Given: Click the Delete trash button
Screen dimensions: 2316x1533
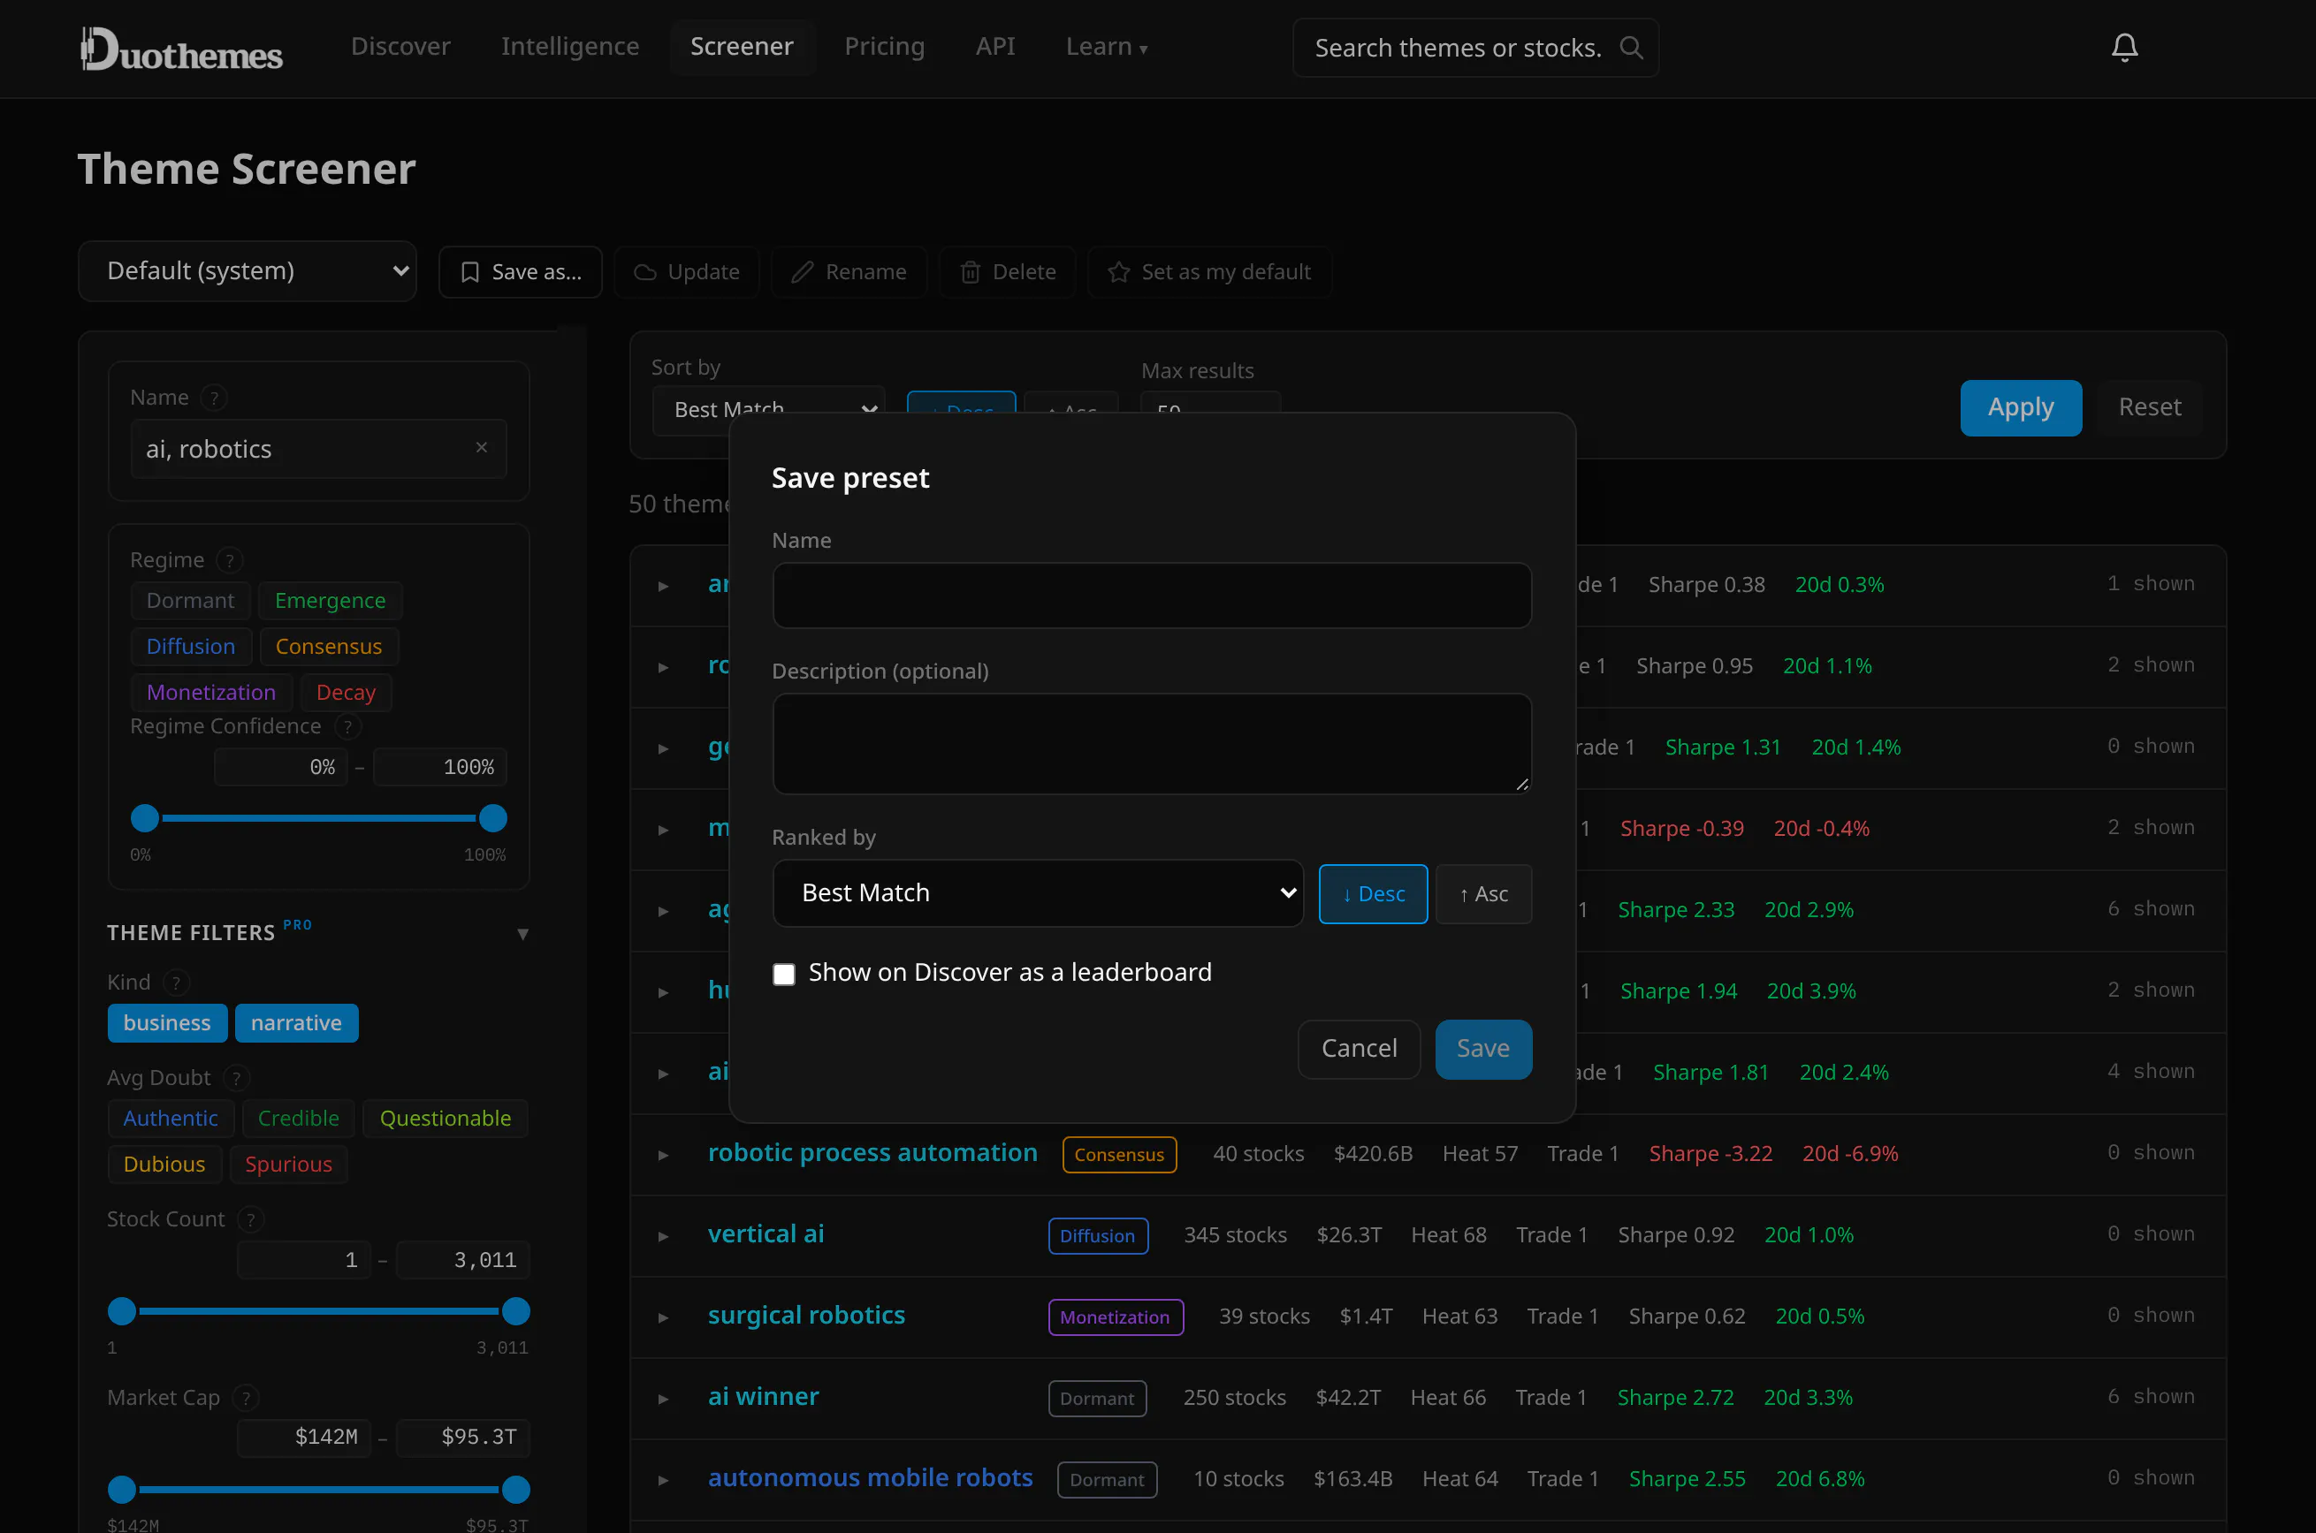Looking at the screenshot, I should point(1008,272).
